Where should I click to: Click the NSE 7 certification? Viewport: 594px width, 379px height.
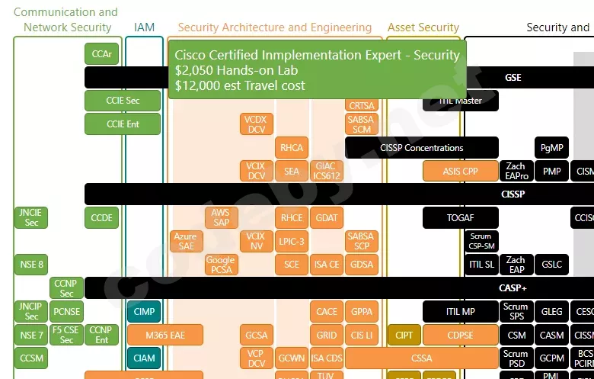(31, 335)
